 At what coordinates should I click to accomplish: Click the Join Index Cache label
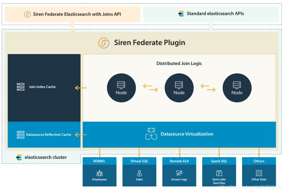42,87
